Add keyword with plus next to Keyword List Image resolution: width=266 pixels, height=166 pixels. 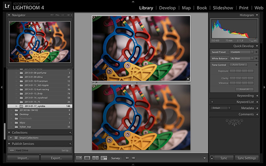coord(212,102)
